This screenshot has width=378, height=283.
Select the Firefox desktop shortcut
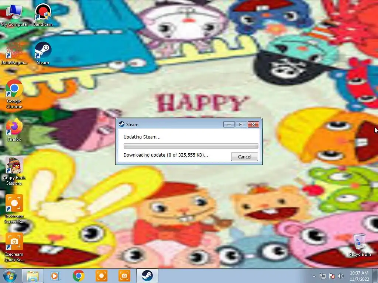click(x=14, y=130)
